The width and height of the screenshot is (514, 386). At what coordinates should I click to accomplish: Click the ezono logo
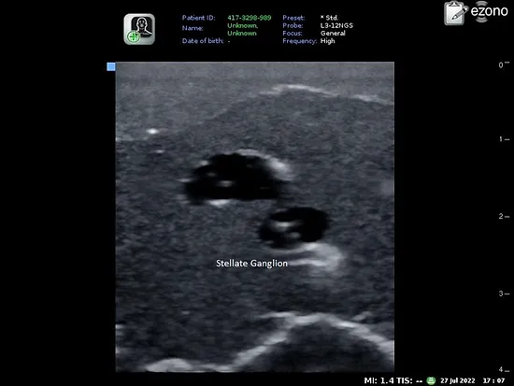(489, 11)
